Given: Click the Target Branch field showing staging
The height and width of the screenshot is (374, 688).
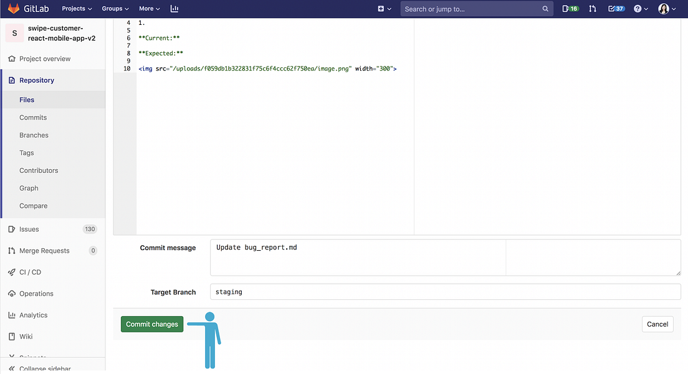Looking at the screenshot, I should 446,292.
